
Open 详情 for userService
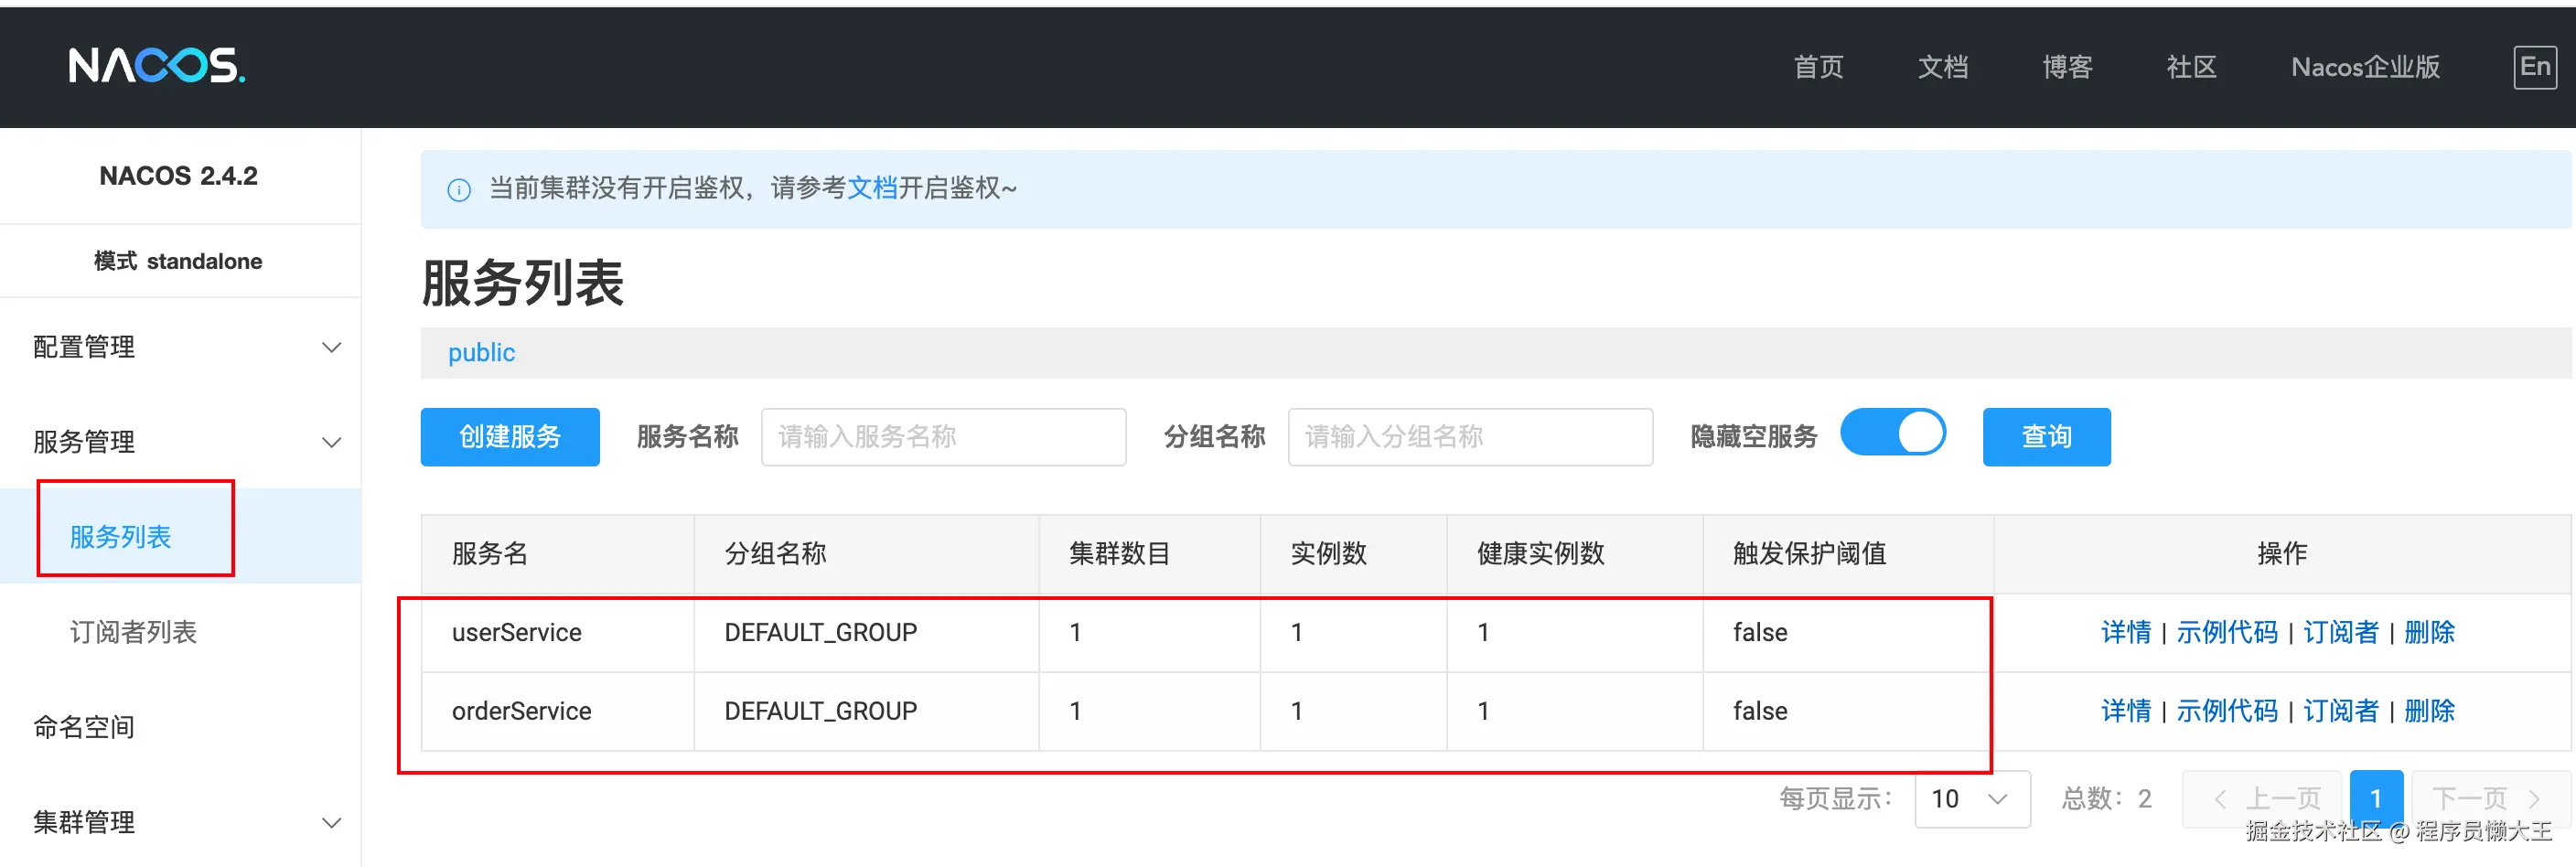click(x=2125, y=632)
